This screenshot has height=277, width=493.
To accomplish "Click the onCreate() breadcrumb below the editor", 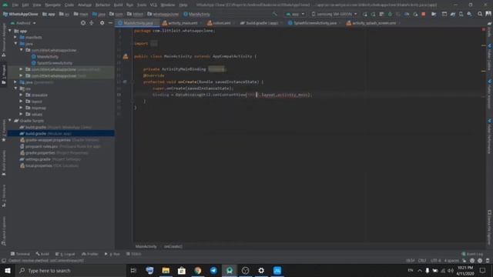I will 173,246.
